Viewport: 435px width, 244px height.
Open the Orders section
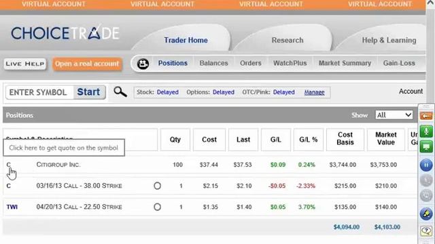point(251,63)
